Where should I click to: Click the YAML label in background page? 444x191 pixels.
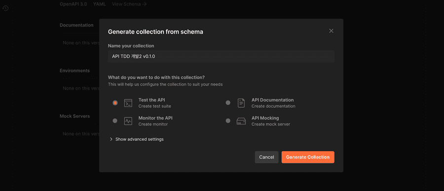point(99,4)
